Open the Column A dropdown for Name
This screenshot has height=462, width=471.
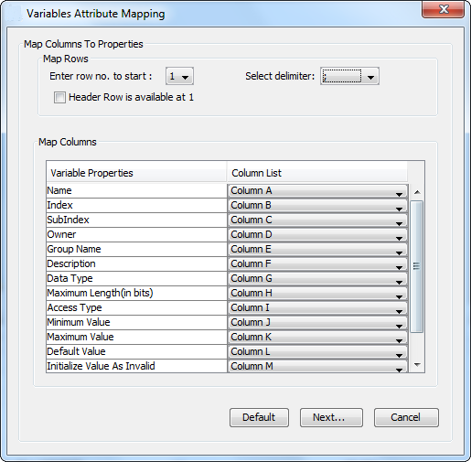pos(317,191)
